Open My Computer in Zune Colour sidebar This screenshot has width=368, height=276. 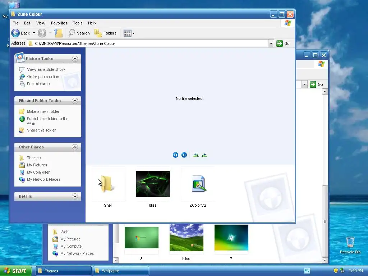point(38,172)
